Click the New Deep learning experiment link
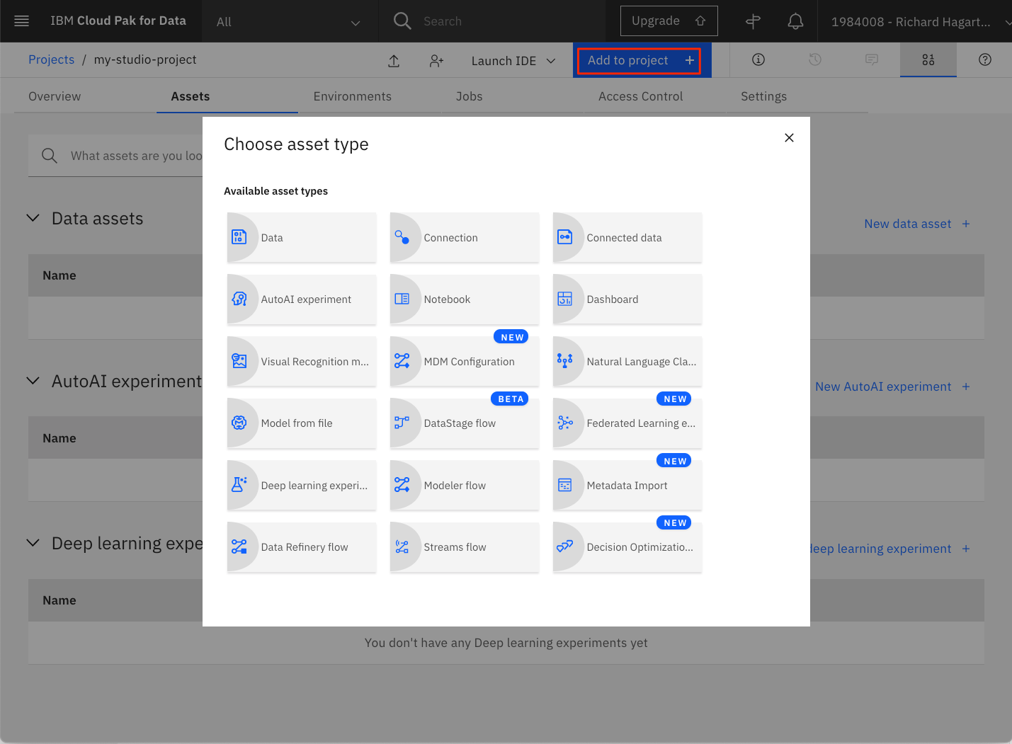Screen dimensions: 1012x744 pyautogui.click(x=889, y=549)
